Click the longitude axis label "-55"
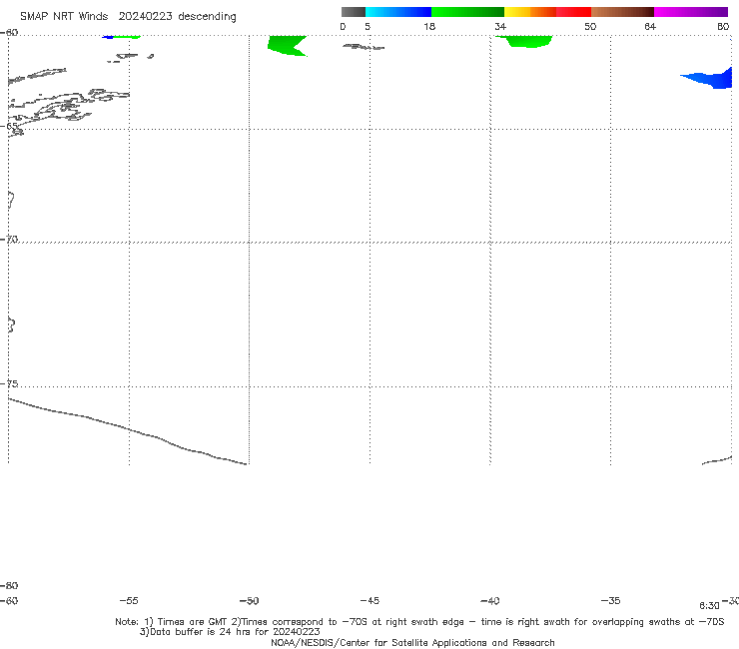739x649 pixels. 129,601
